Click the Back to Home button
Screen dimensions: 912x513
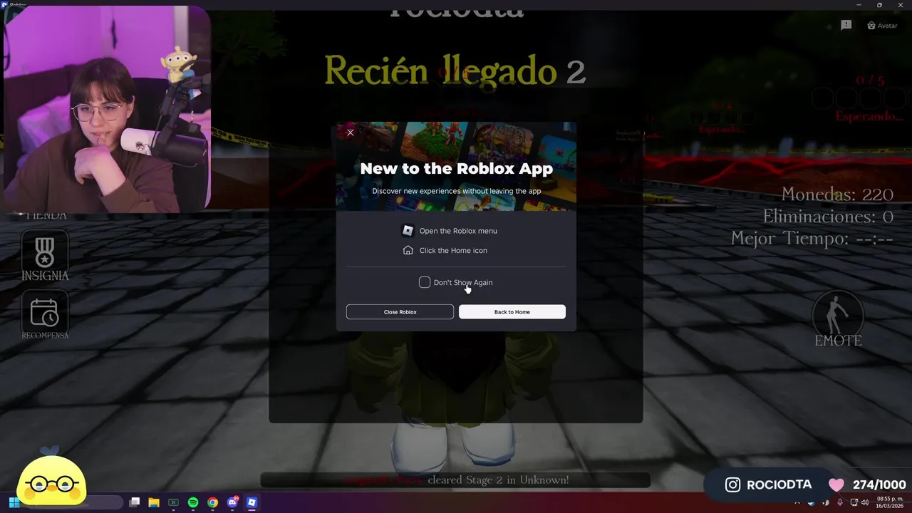click(x=512, y=312)
